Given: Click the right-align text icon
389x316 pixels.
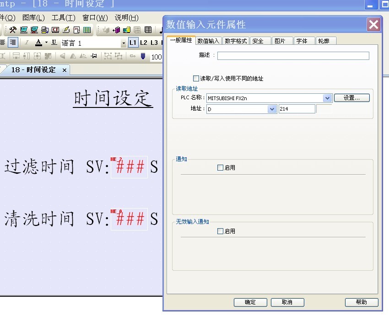Looking at the screenshot, I should click(13, 43).
